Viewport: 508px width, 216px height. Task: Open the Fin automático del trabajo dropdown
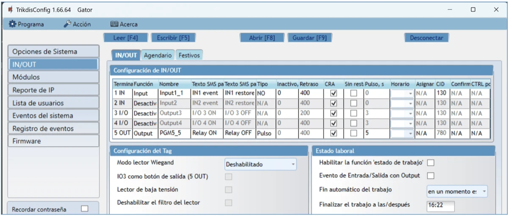click(x=457, y=191)
